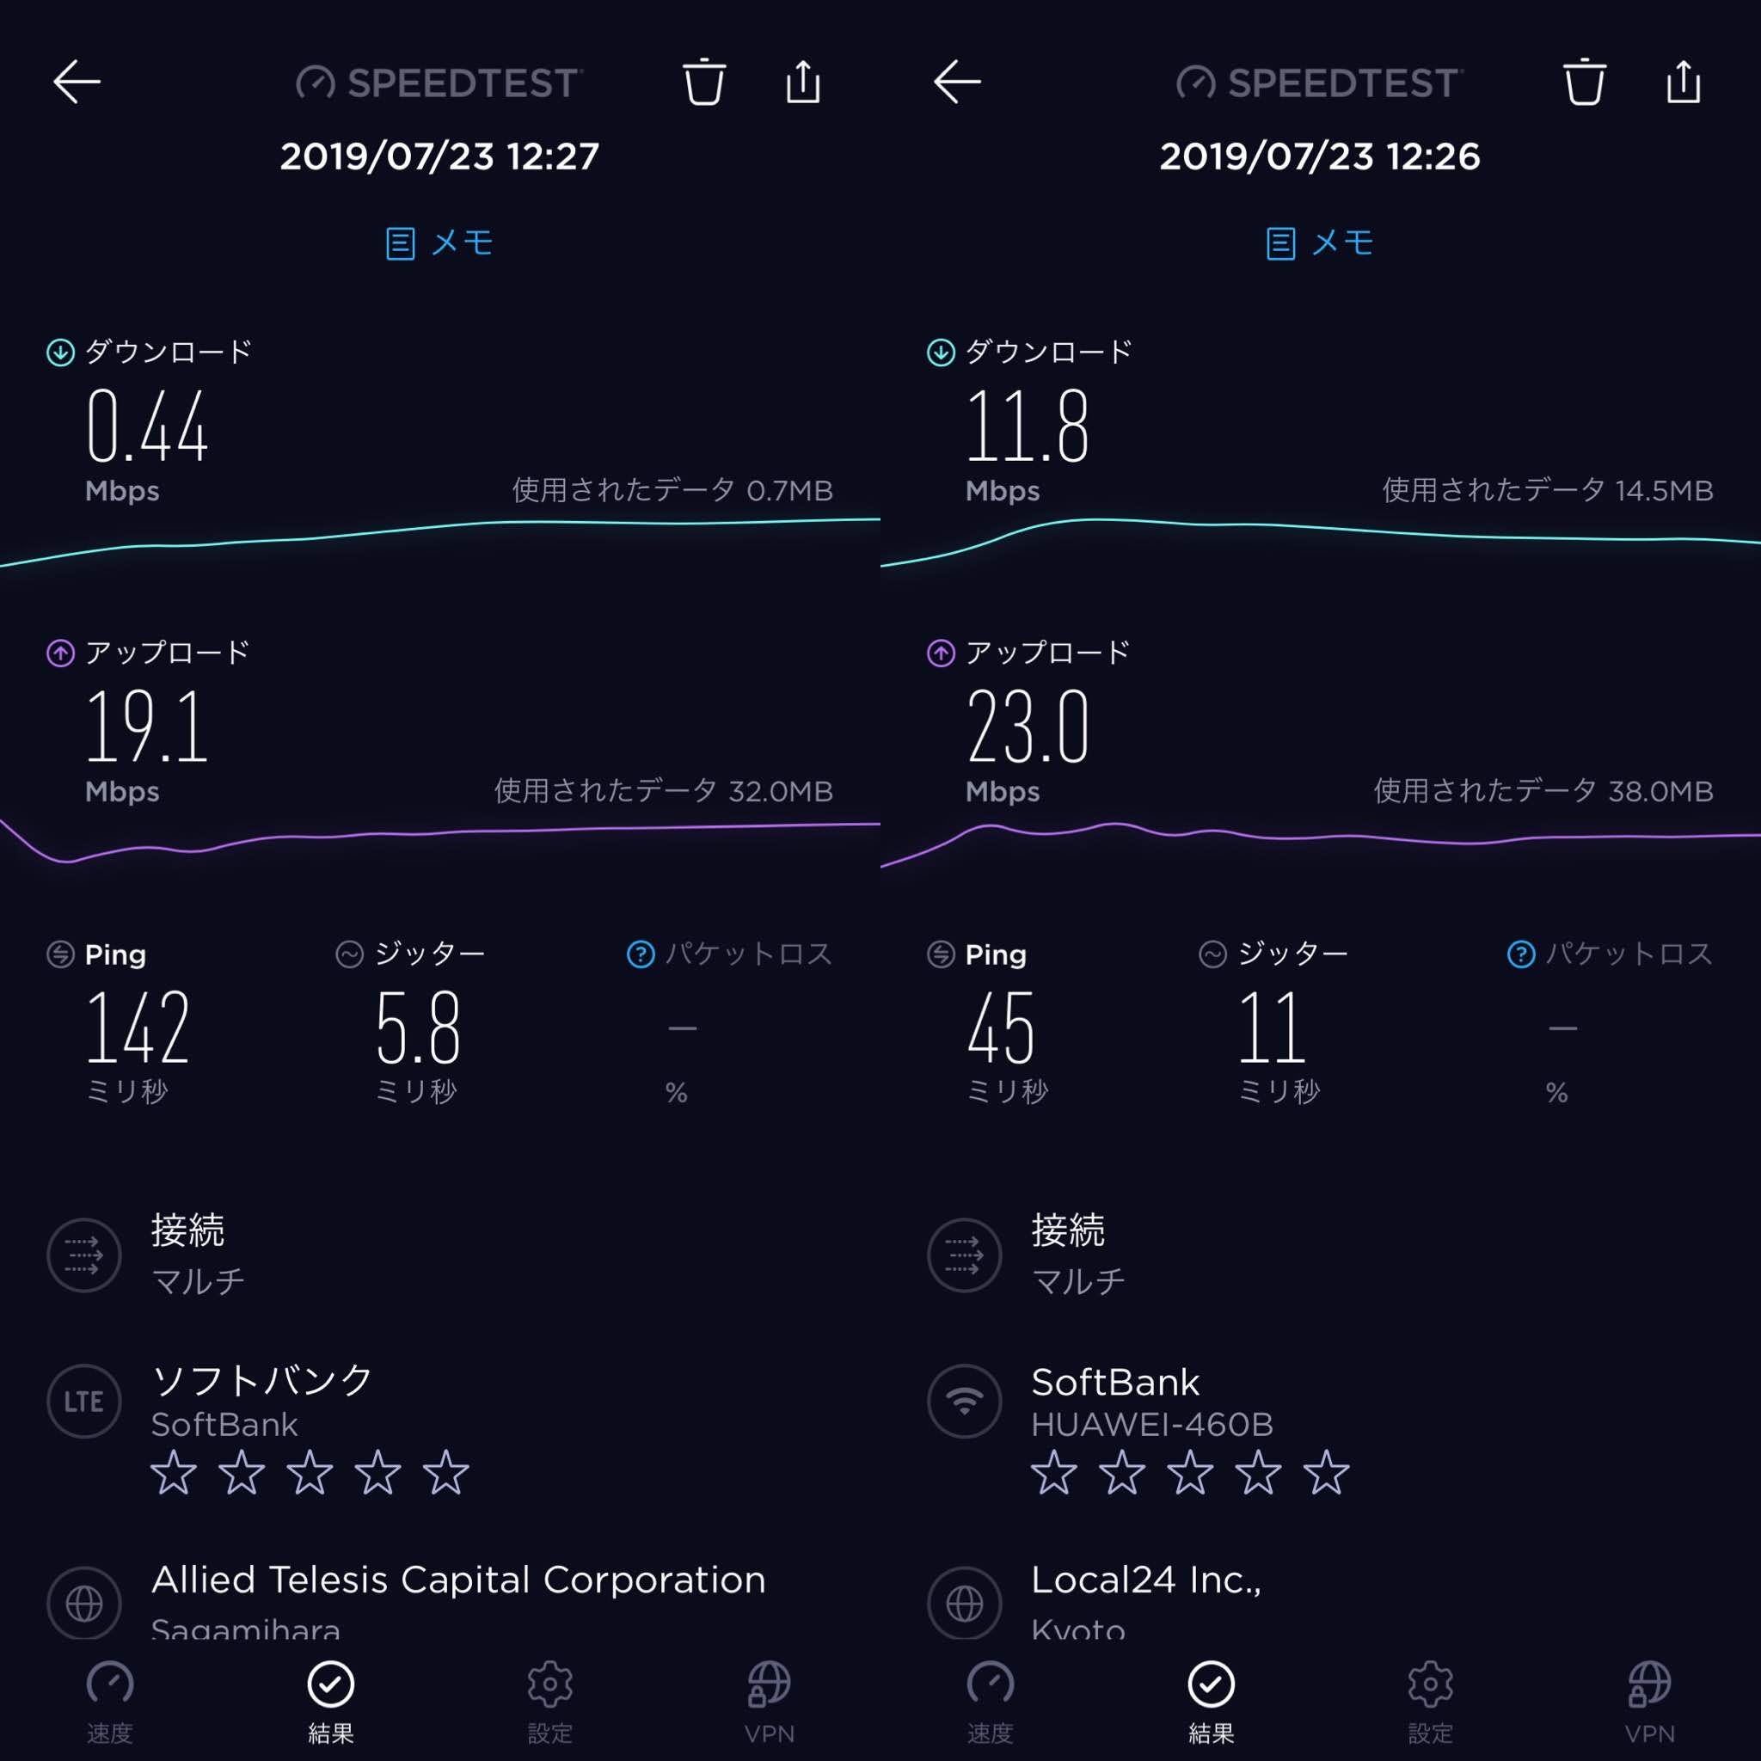Tap the back arrow on the 12:27 result
This screenshot has height=1761, width=1761.
pyautogui.click(x=77, y=82)
